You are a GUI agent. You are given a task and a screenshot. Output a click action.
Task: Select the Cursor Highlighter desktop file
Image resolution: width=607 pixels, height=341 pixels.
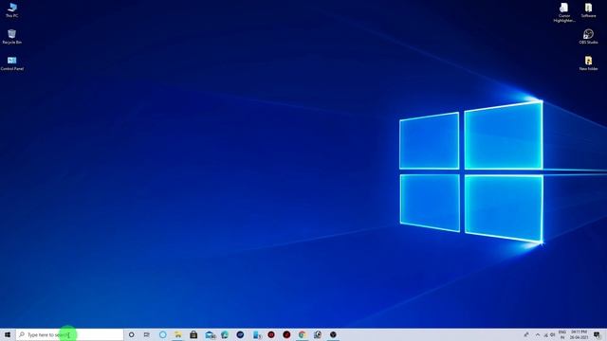[x=564, y=12]
